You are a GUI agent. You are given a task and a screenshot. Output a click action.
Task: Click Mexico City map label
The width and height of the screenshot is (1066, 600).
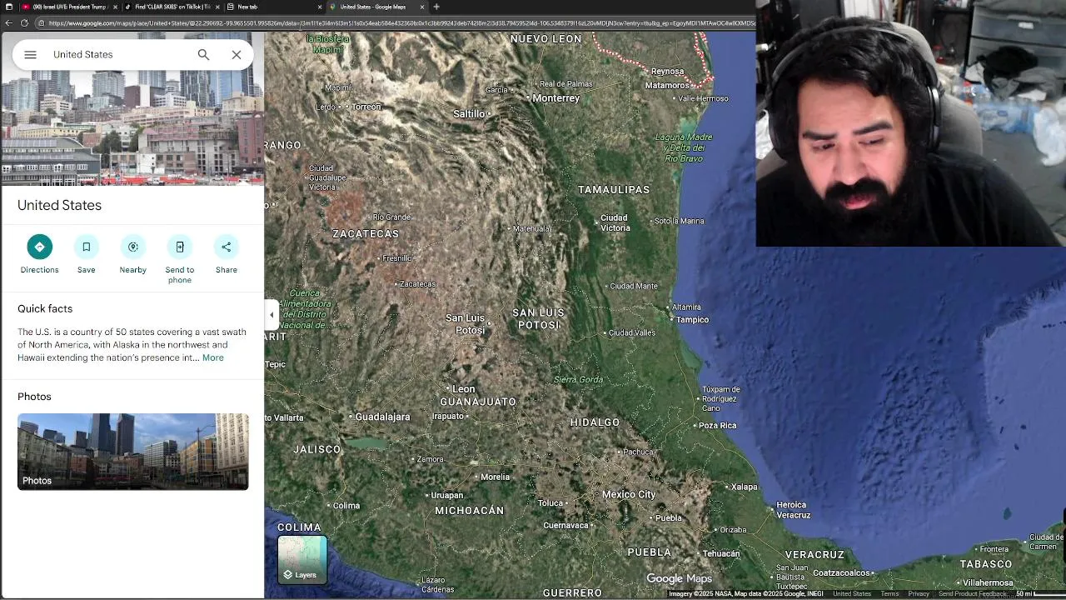tap(629, 494)
